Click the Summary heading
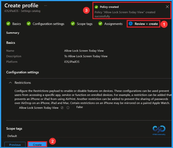 [13, 33]
